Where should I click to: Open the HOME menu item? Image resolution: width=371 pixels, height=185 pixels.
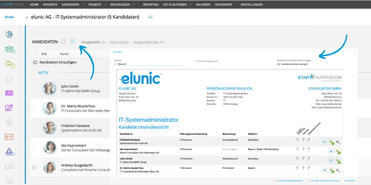tap(34, 4)
